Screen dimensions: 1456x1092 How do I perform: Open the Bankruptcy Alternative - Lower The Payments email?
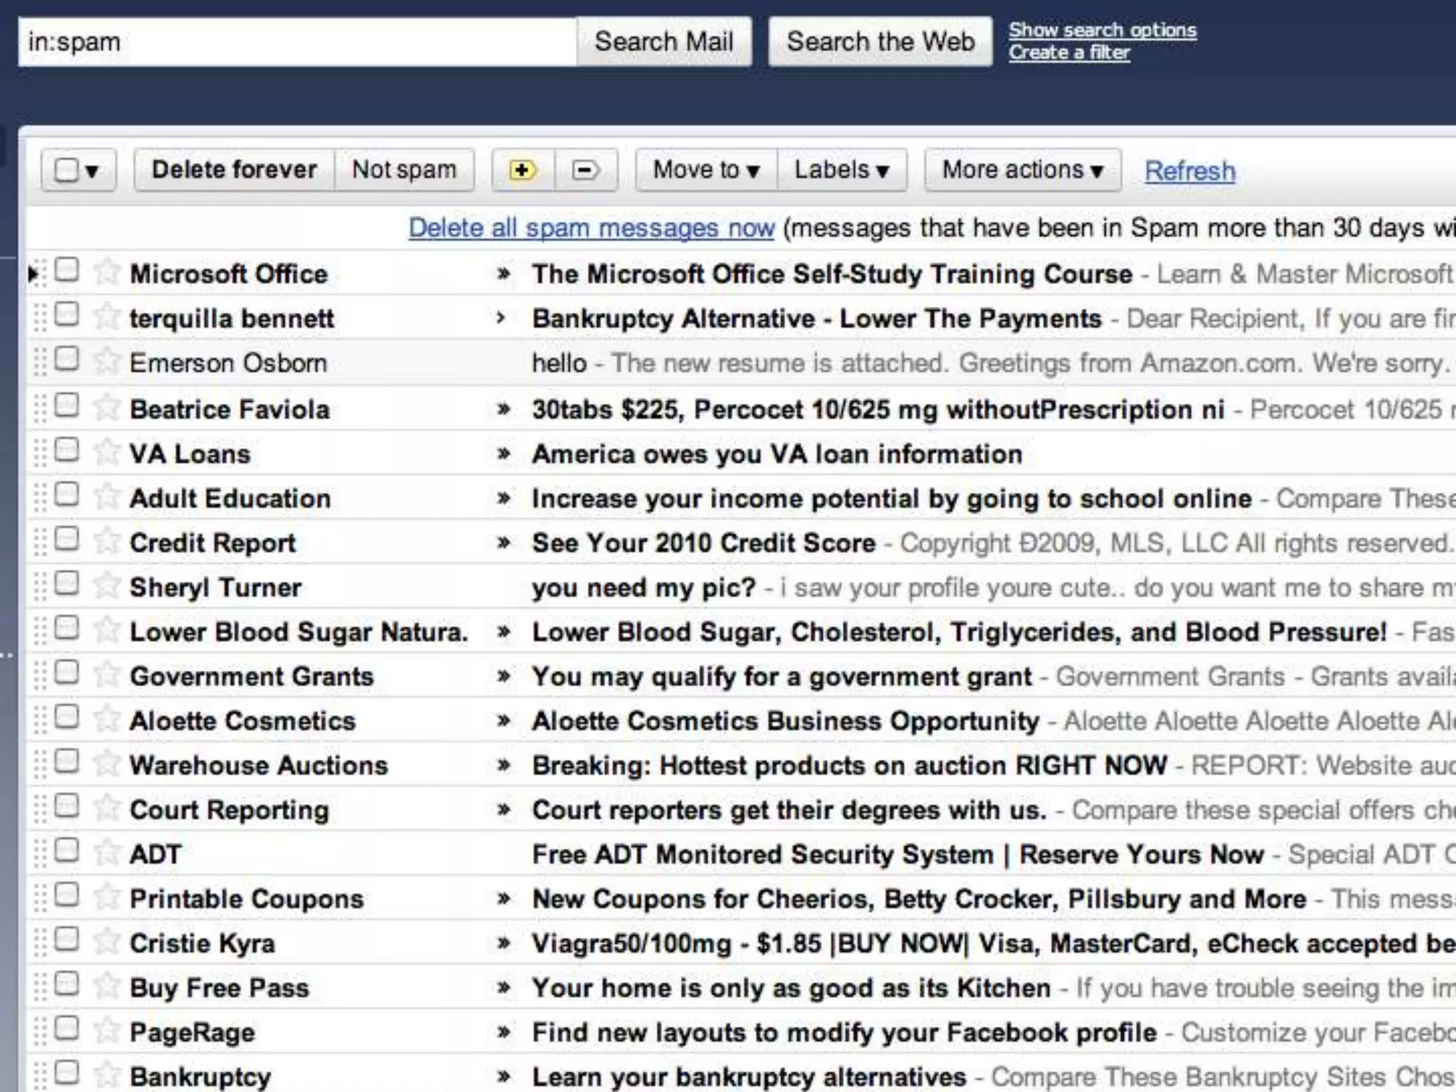(x=817, y=318)
